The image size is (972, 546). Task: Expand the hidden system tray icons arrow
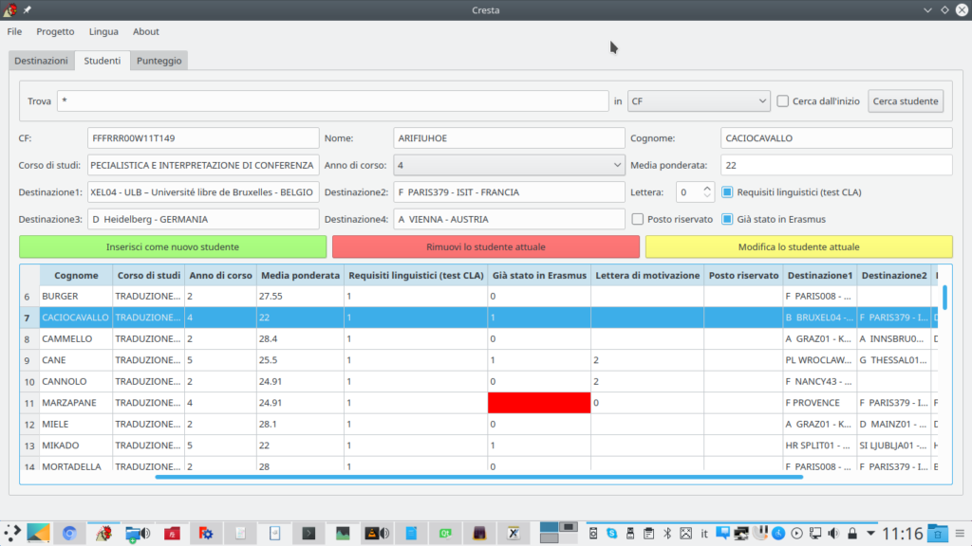(871, 534)
